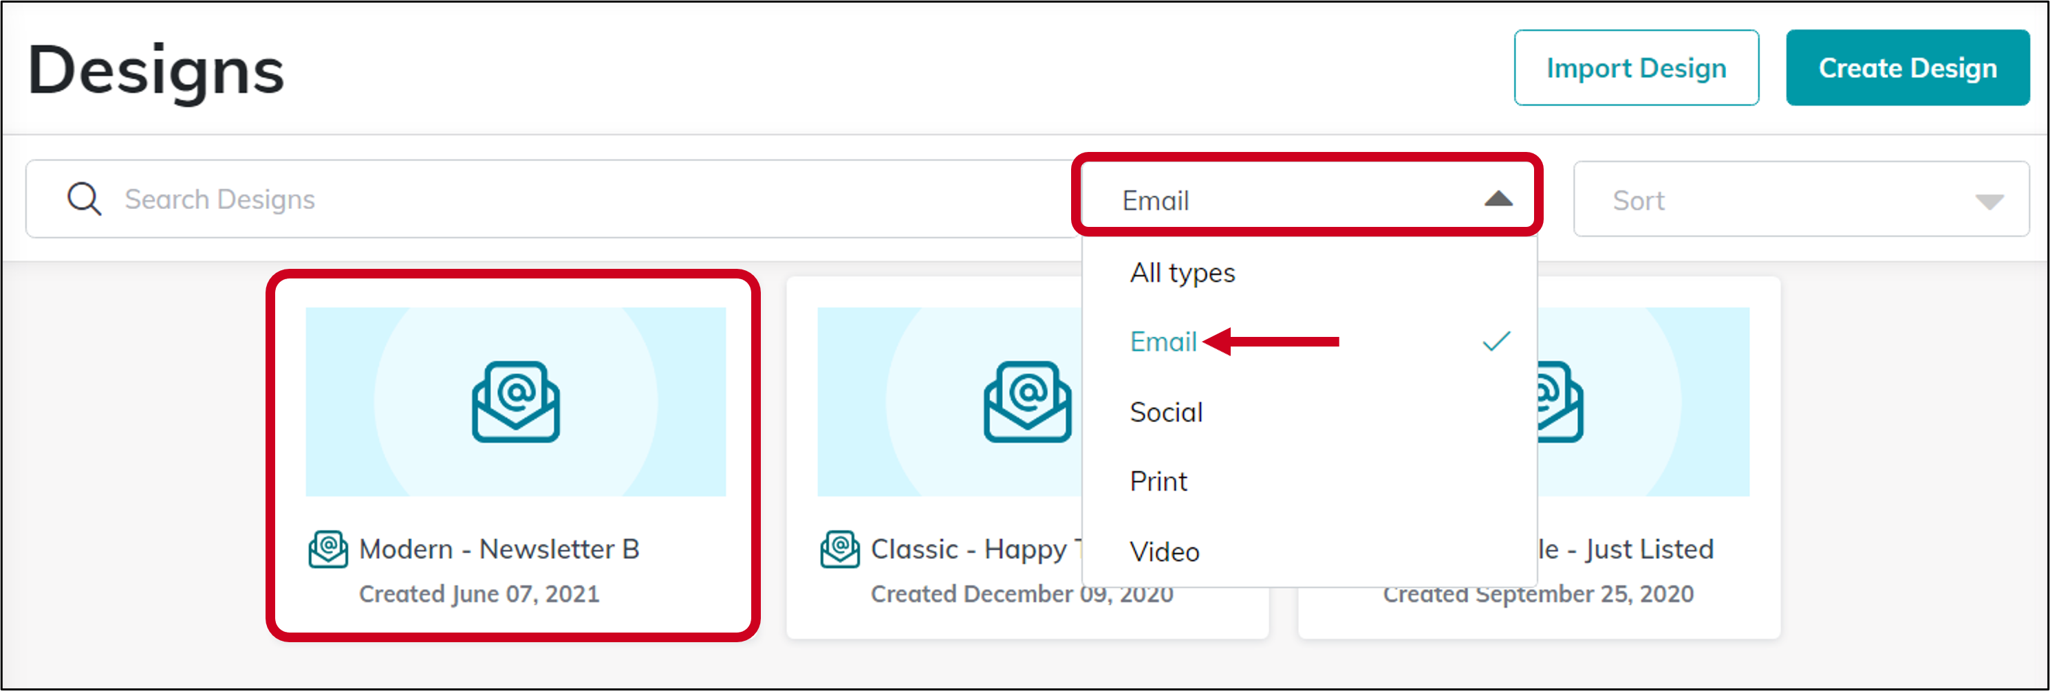Click the Import Design button
The width and height of the screenshot is (2050, 691).
coord(1636,67)
